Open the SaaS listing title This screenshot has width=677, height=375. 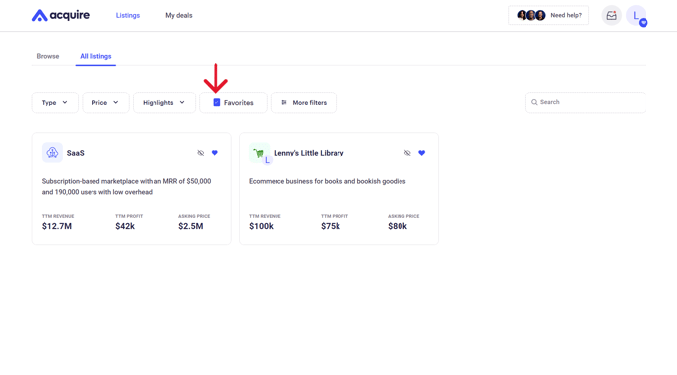tap(75, 153)
